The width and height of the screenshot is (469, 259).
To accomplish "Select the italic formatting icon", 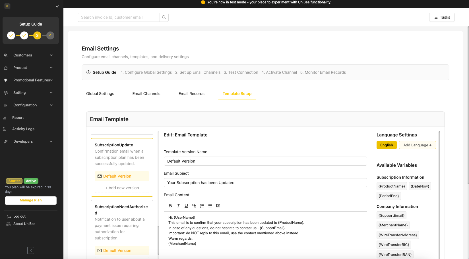I will coord(178,206).
